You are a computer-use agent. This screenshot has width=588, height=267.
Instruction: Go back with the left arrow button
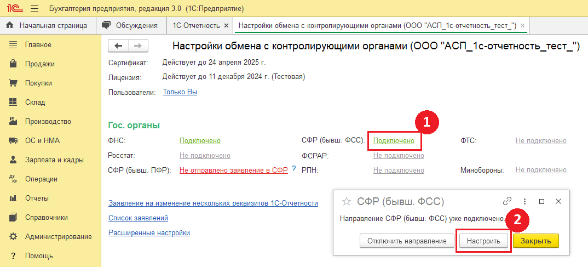tap(118, 46)
